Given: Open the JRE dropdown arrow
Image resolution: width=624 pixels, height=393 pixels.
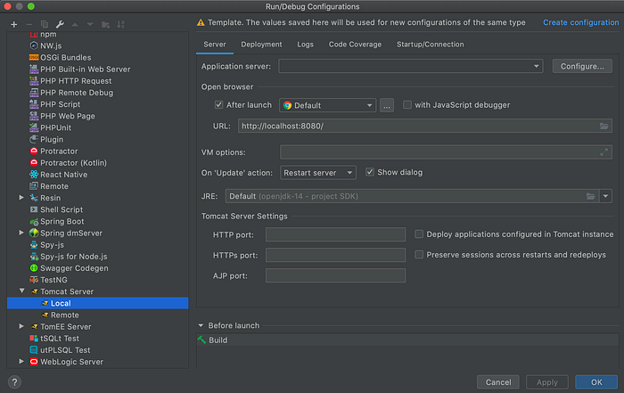Looking at the screenshot, I should point(605,196).
